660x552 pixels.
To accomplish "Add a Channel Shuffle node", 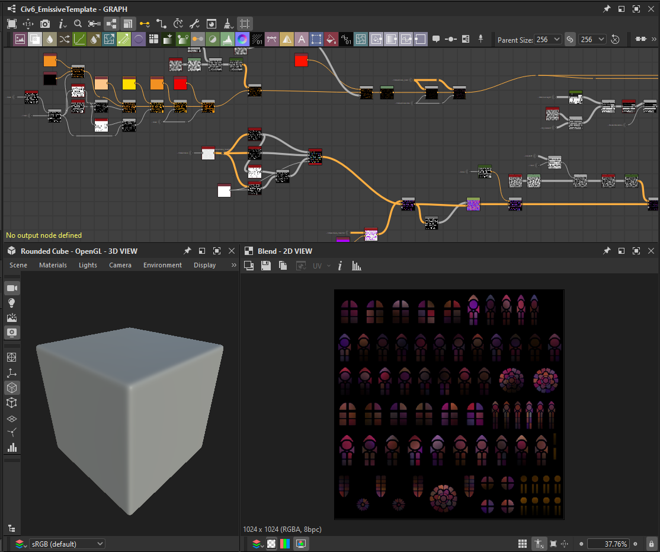I will click(65, 39).
